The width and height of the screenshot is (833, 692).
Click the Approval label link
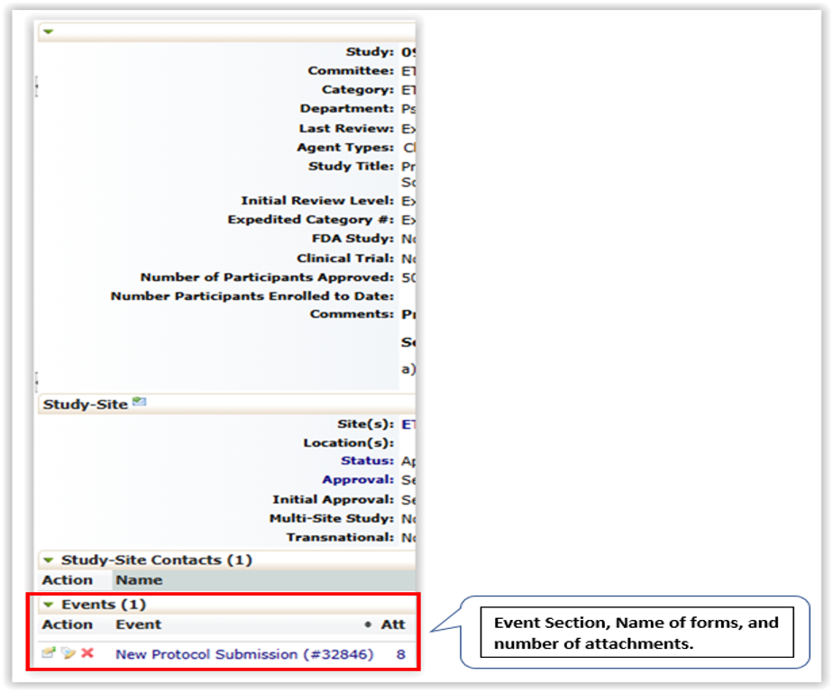tap(358, 479)
